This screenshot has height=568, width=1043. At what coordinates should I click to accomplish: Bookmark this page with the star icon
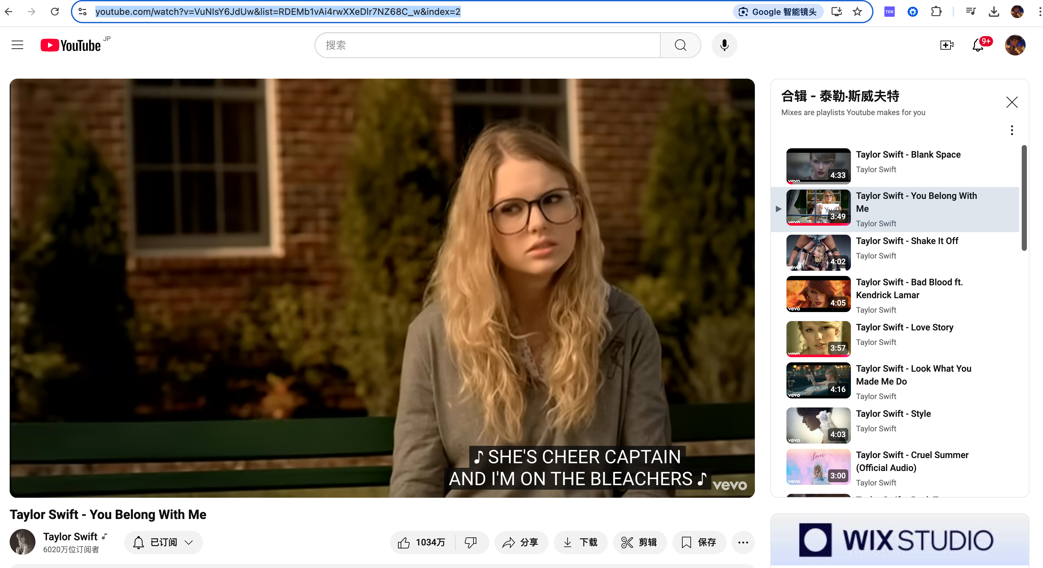[x=857, y=11]
